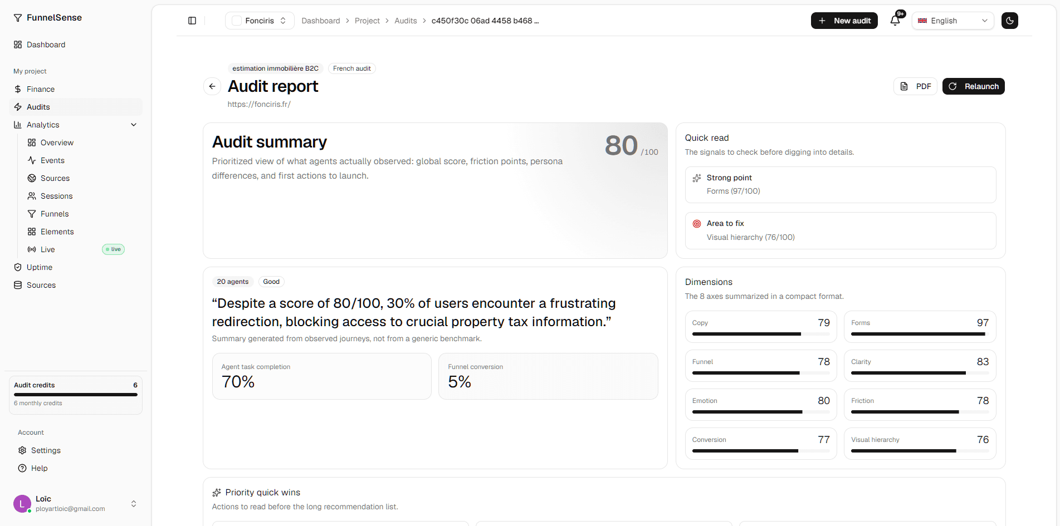Click the Funnels filter icon
Image resolution: width=1060 pixels, height=526 pixels.
[x=32, y=214]
